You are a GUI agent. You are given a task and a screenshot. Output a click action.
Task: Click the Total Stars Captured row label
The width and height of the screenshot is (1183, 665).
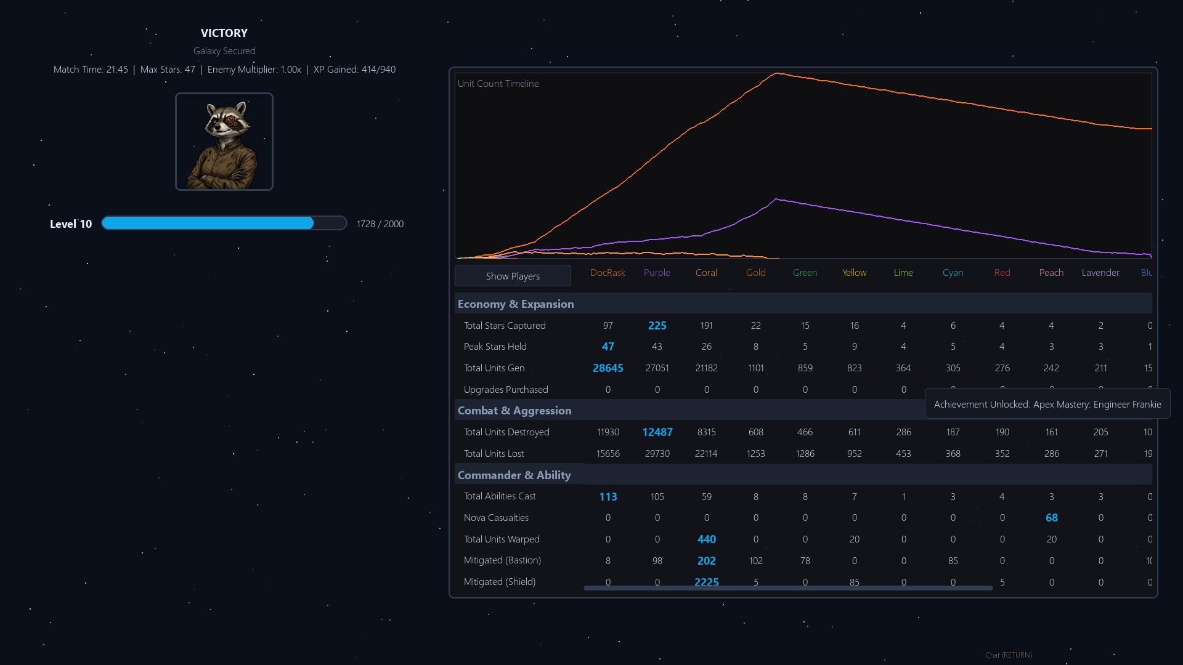pos(505,325)
